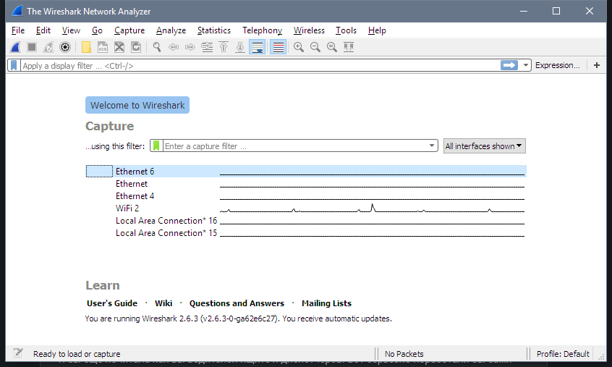Open the Go menu
This screenshot has height=367, width=612.
97,30
